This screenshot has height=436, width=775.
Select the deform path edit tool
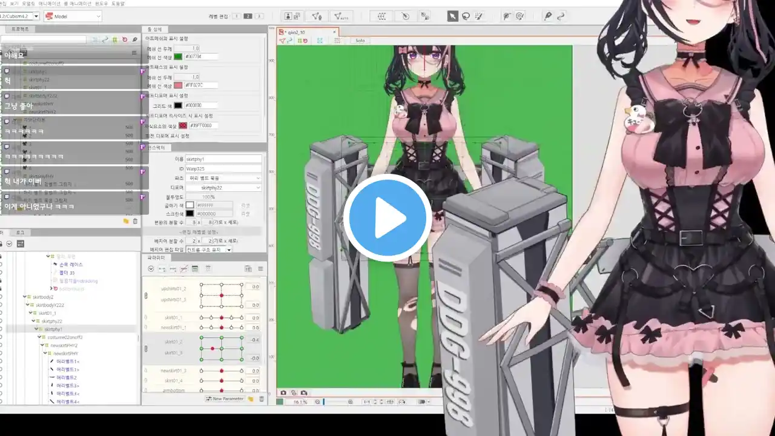pyautogui.click(x=519, y=16)
